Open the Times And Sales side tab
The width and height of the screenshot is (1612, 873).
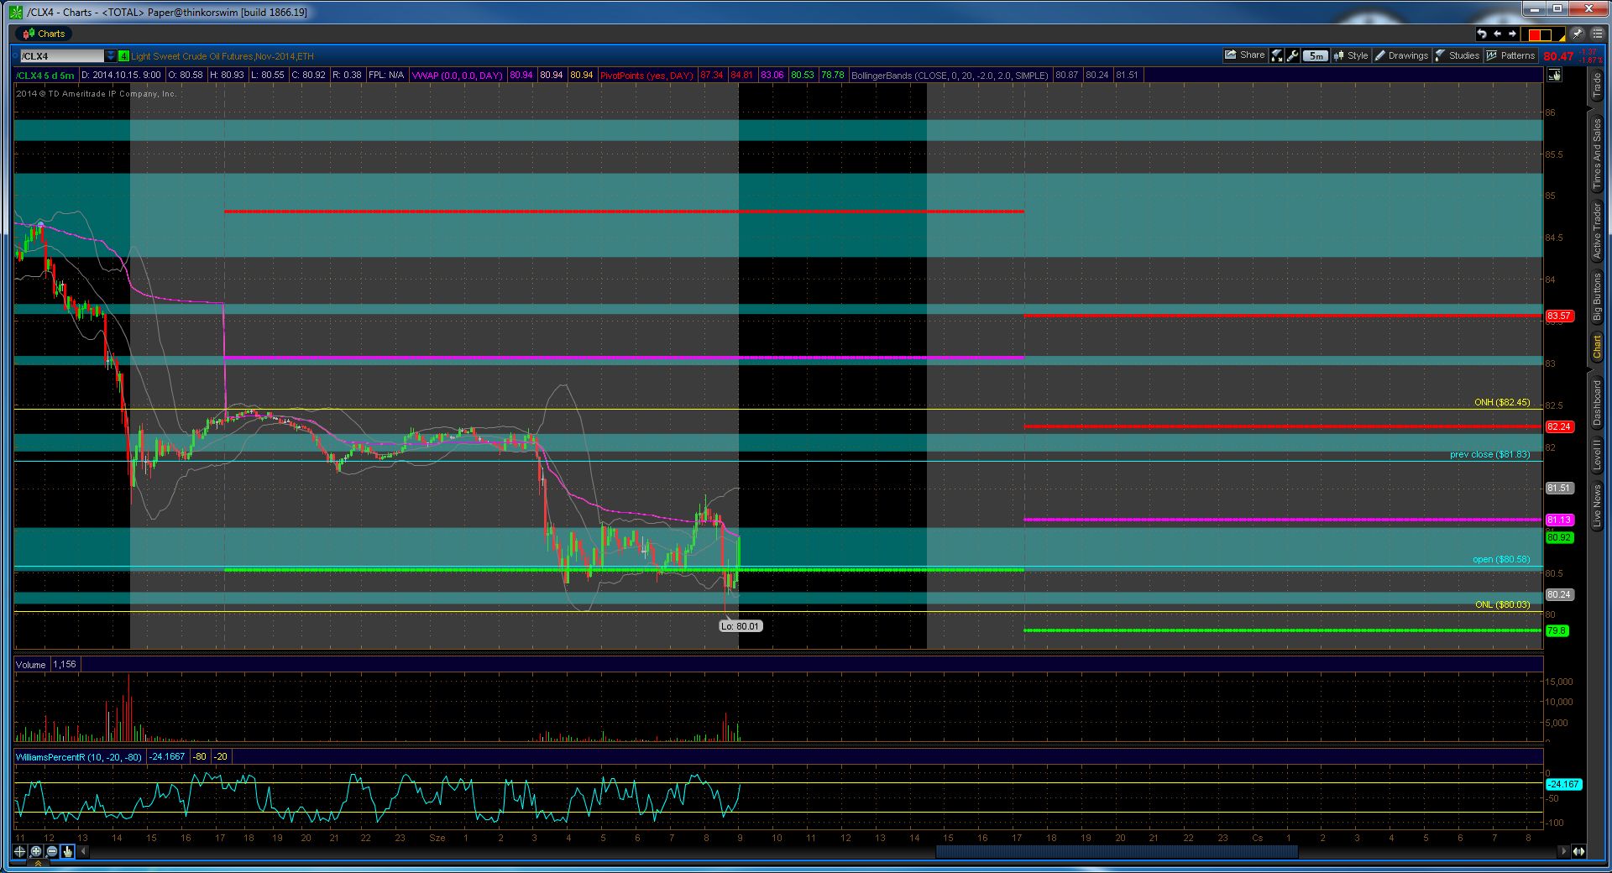(1597, 153)
